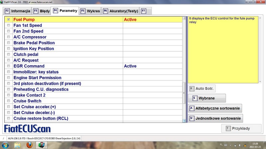
Task: Enable Fan 2nd Speed checkbox
Action: (9, 31)
